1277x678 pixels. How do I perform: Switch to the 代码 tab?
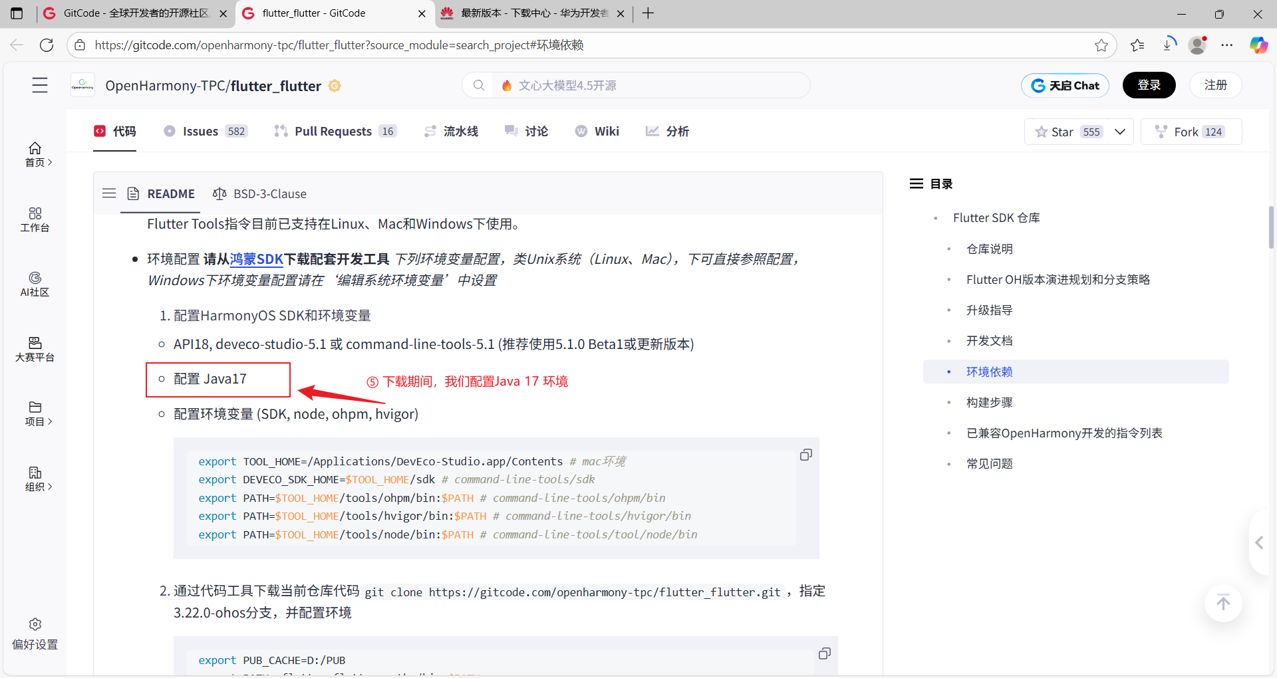point(114,131)
